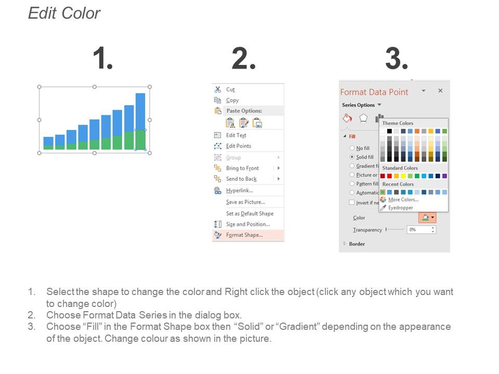Expand the Border section

pyautogui.click(x=345, y=244)
